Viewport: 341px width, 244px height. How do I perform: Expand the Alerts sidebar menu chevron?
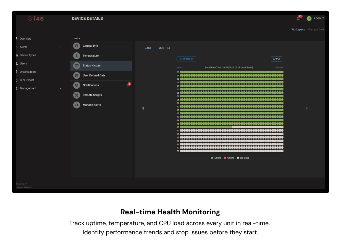(x=61, y=47)
